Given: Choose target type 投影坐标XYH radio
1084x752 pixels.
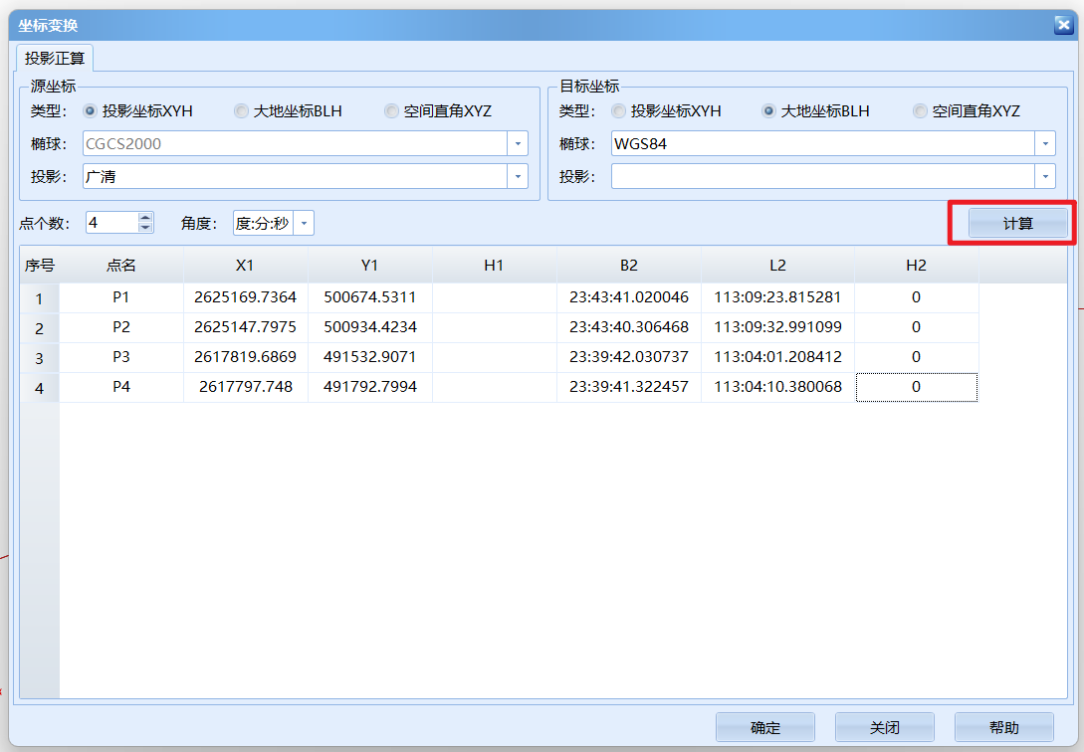Looking at the screenshot, I should pos(619,111).
